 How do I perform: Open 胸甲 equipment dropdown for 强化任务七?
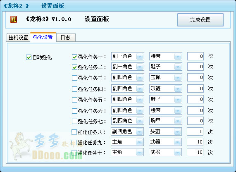(x=166, y=121)
